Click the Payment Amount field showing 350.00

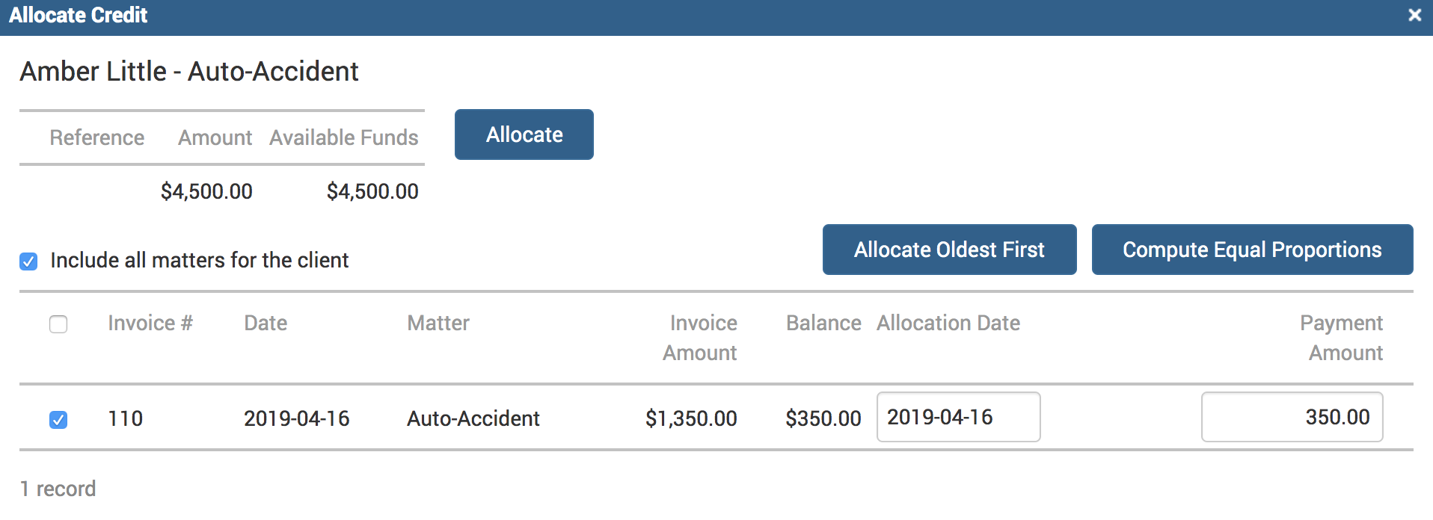[x=1292, y=417]
